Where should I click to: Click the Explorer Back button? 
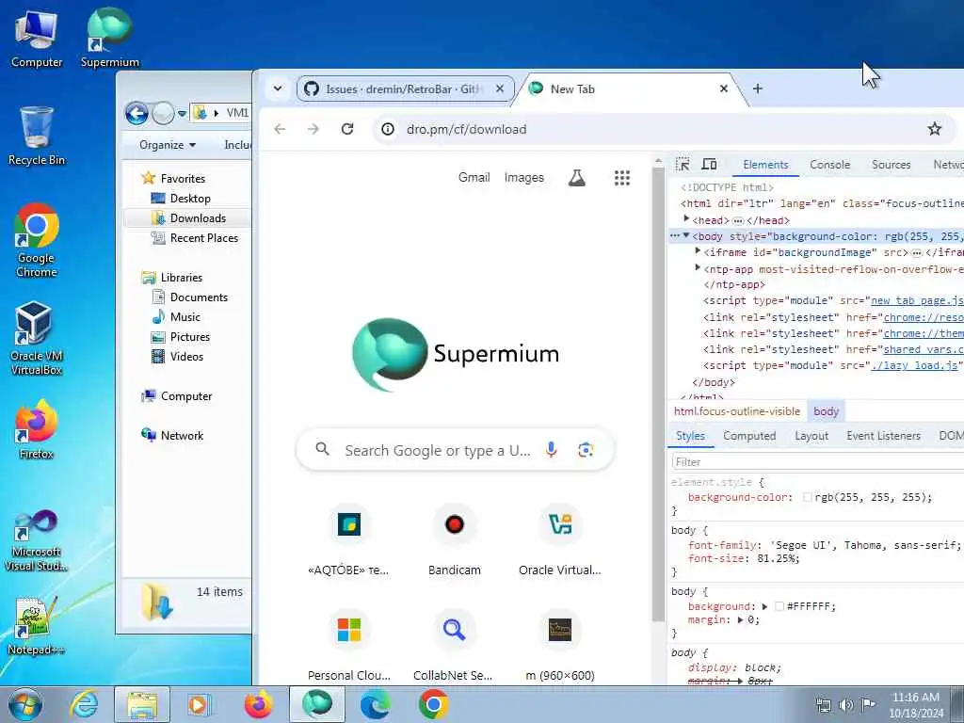[x=137, y=113]
